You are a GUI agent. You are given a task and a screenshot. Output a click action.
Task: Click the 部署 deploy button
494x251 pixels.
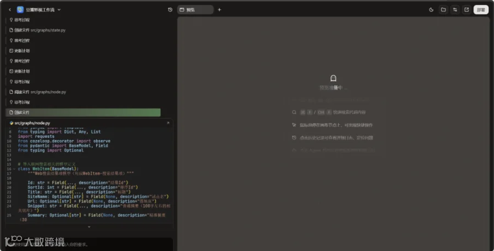(481, 10)
